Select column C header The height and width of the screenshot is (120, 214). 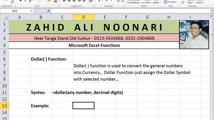pos(62,17)
